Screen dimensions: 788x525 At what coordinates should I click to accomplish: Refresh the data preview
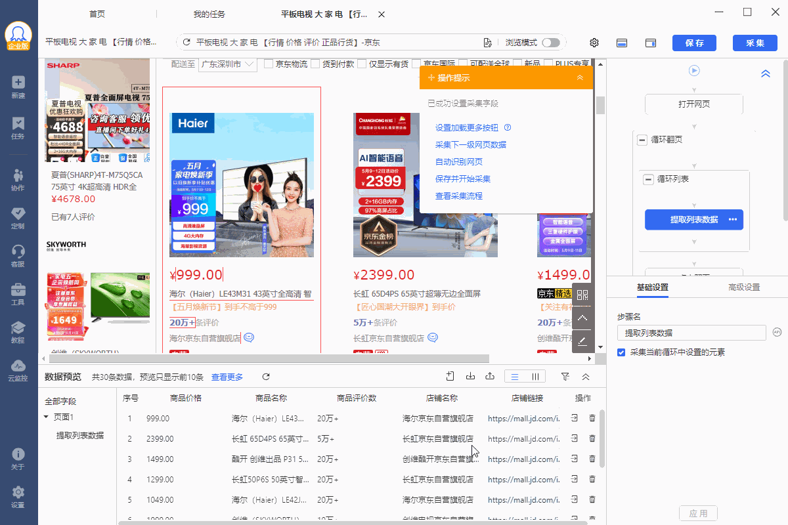pyautogui.click(x=266, y=377)
